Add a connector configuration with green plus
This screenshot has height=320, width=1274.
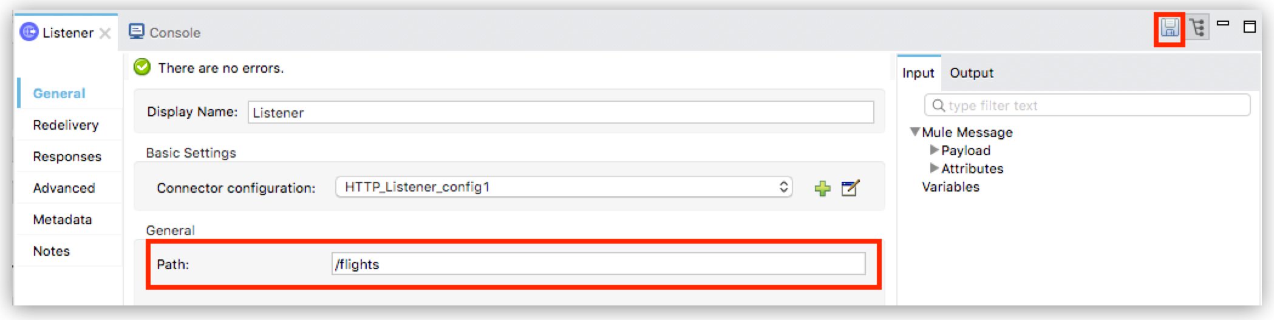pos(822,188)
